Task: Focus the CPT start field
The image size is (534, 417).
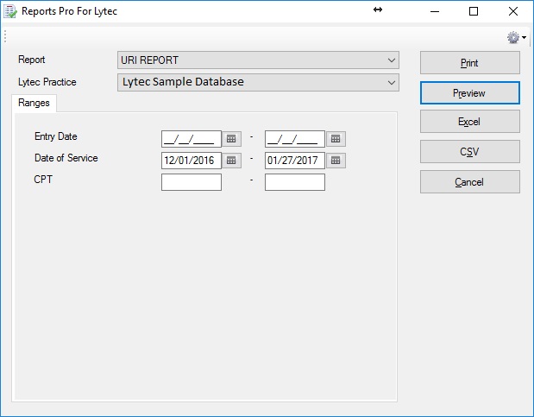Action: (x=192, y=182)
